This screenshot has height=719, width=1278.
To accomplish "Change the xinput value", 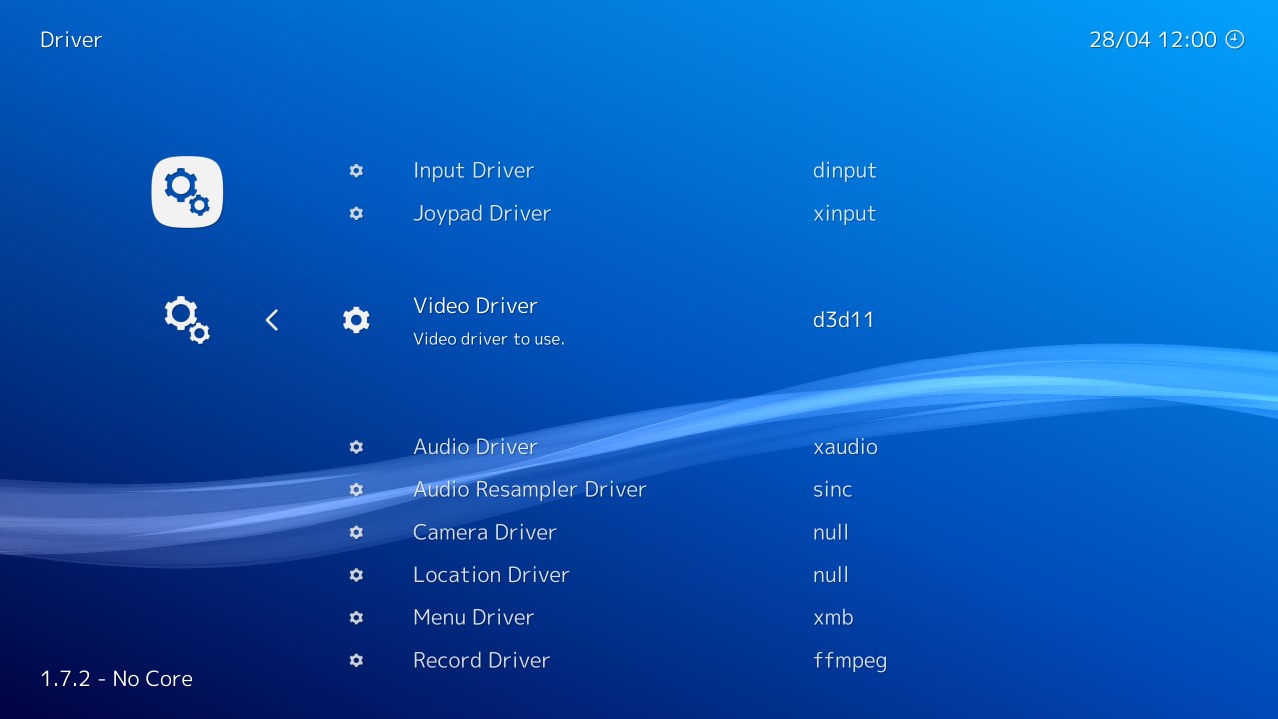I will pos(845,214).
